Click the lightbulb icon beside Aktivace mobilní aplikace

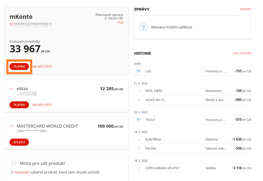(144, 27)
